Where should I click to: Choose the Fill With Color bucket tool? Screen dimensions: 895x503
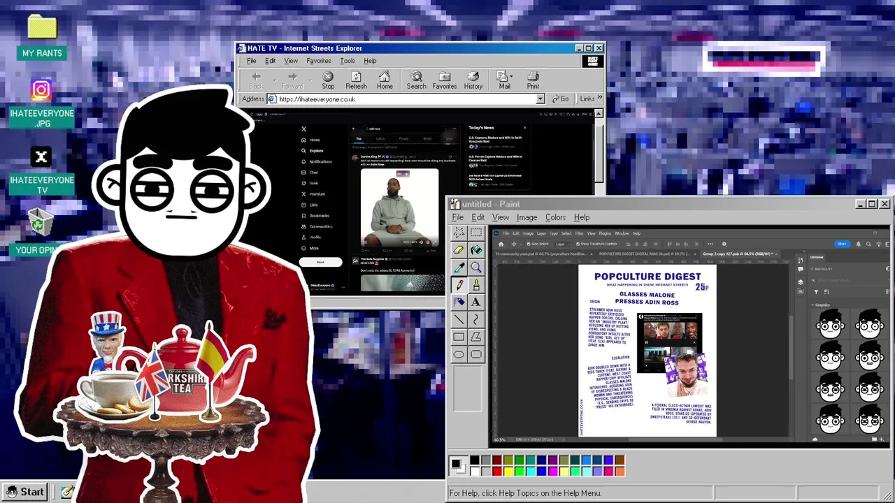tap(476, 250)
